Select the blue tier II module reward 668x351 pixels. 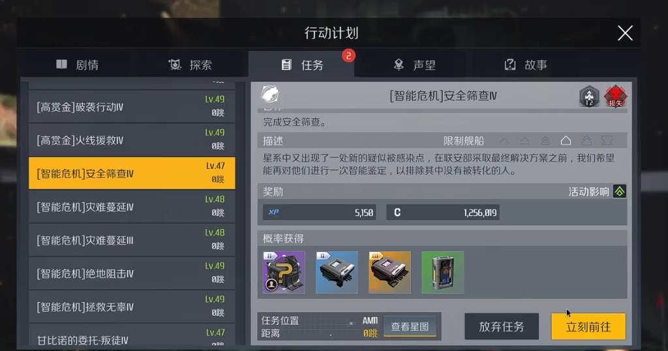point(337,272)
